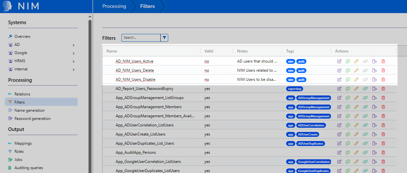Click the NIM logo in header
Image resolution: width=407 pixels, height=173 pixels.
click(x=20, y=6)
